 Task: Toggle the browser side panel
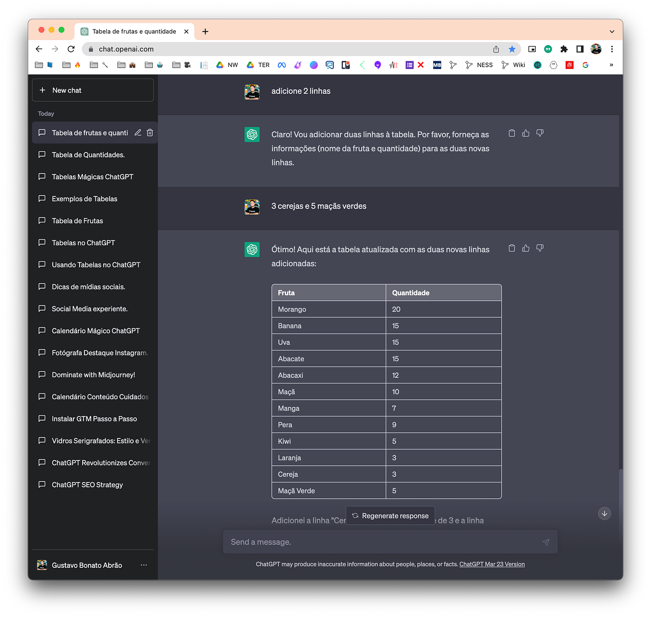tap(580, 49)
